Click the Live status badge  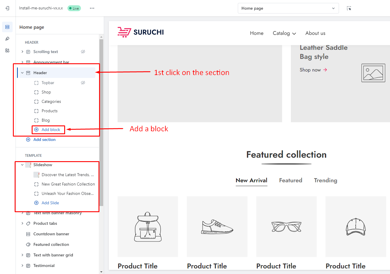coord(74,8)
